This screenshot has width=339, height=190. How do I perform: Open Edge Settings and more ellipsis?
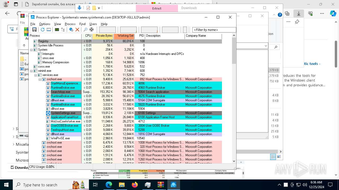click(x=322, y=13)
